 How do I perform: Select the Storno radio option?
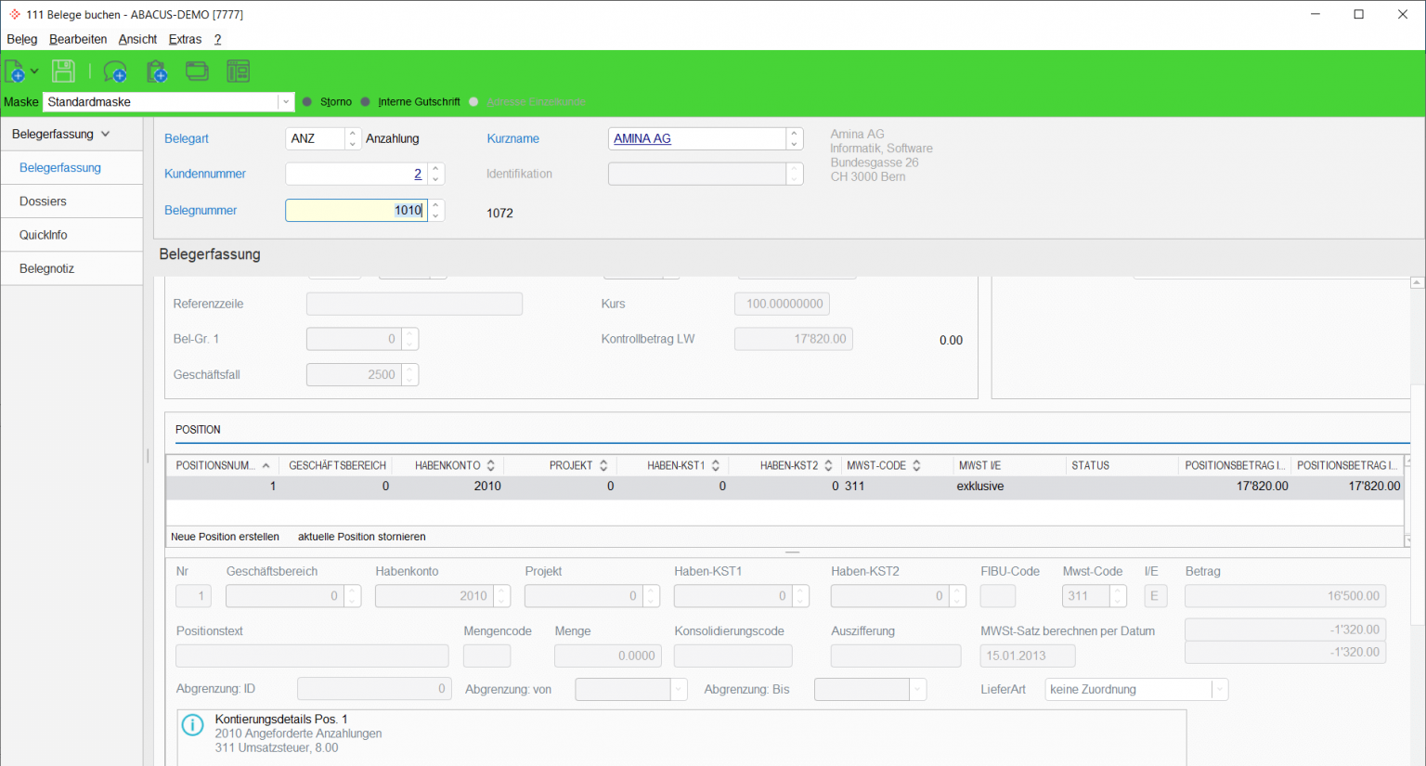click(x=308, y=102)
